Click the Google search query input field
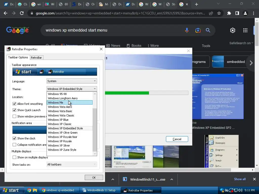 point(112,30)
